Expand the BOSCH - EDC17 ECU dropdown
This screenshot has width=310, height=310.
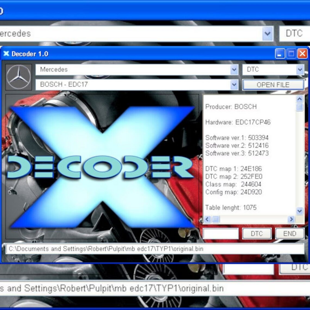click(234, 85)
